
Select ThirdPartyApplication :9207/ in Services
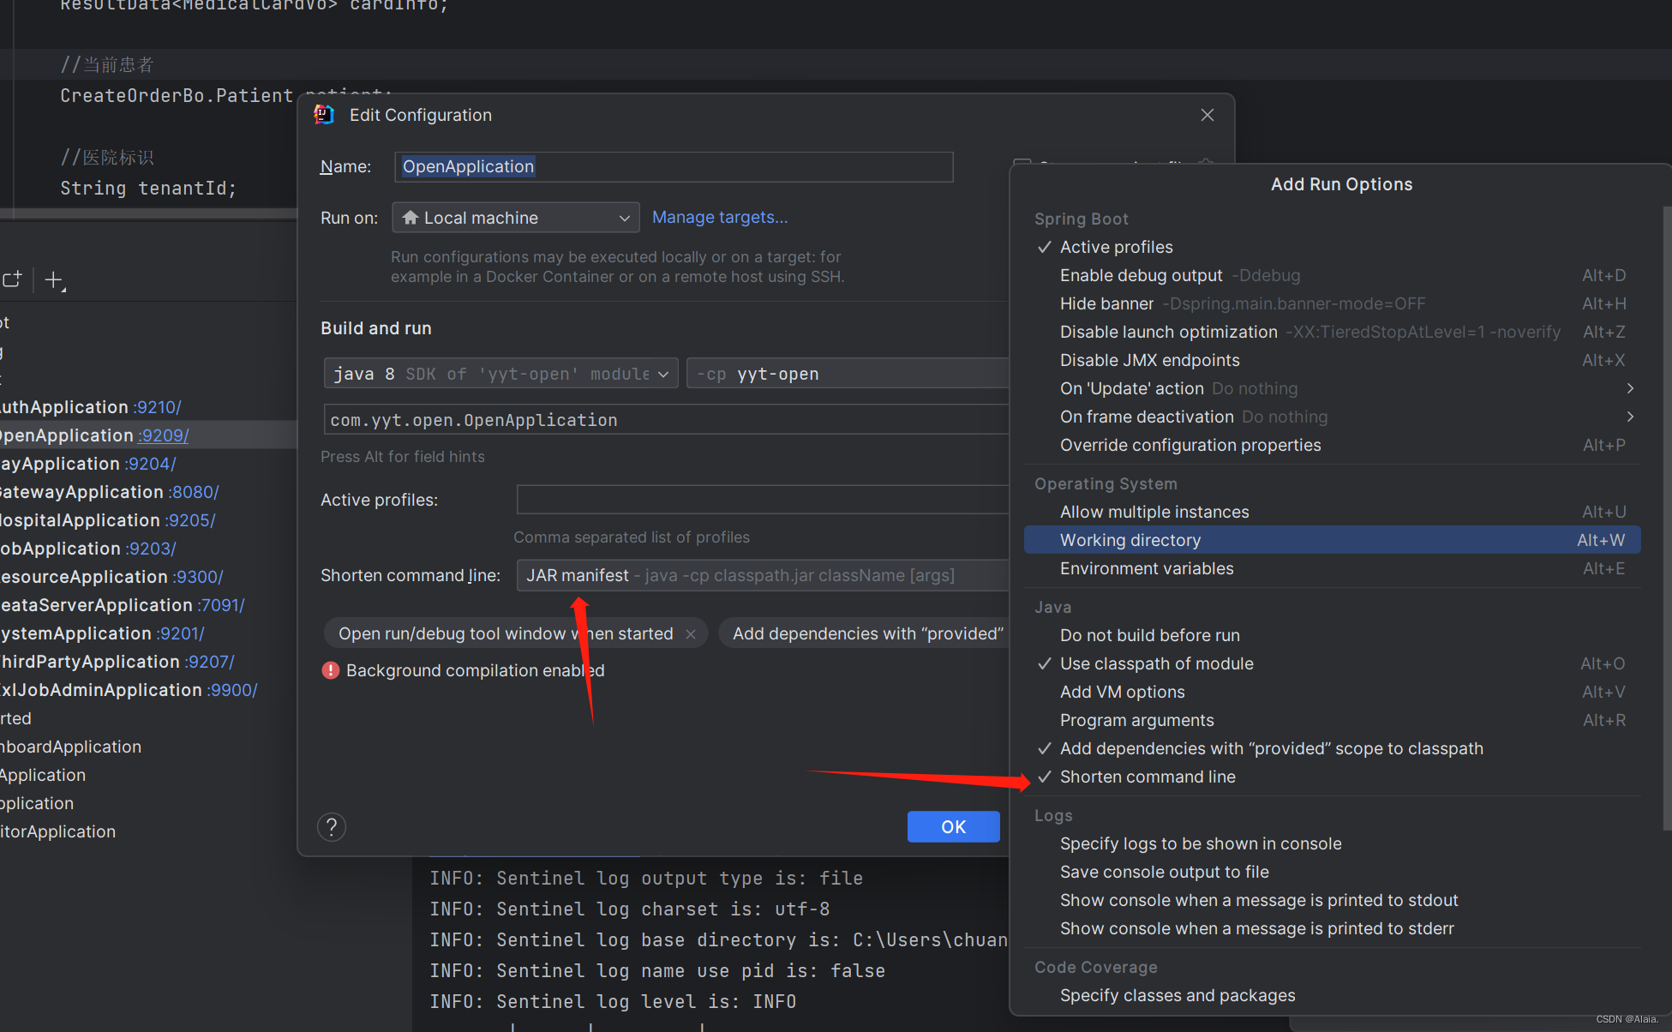[x=117, y=662]
